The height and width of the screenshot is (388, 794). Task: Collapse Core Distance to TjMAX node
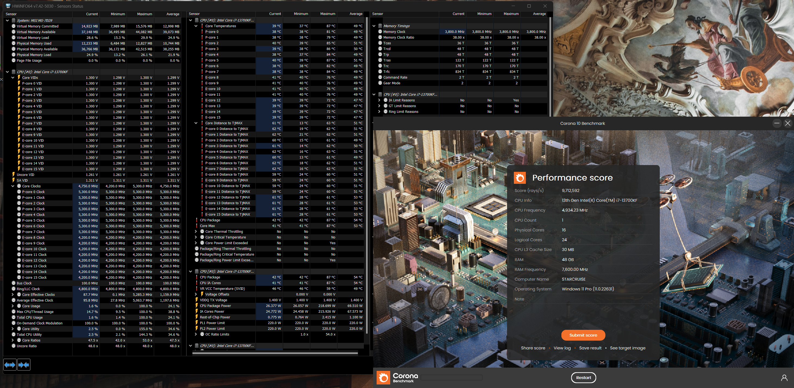pyautogui.click(x=196, y=123)
